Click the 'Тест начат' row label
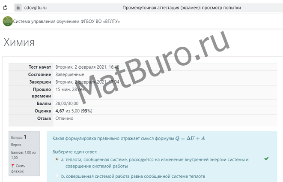The image size is (283, 182). point(40,67)
